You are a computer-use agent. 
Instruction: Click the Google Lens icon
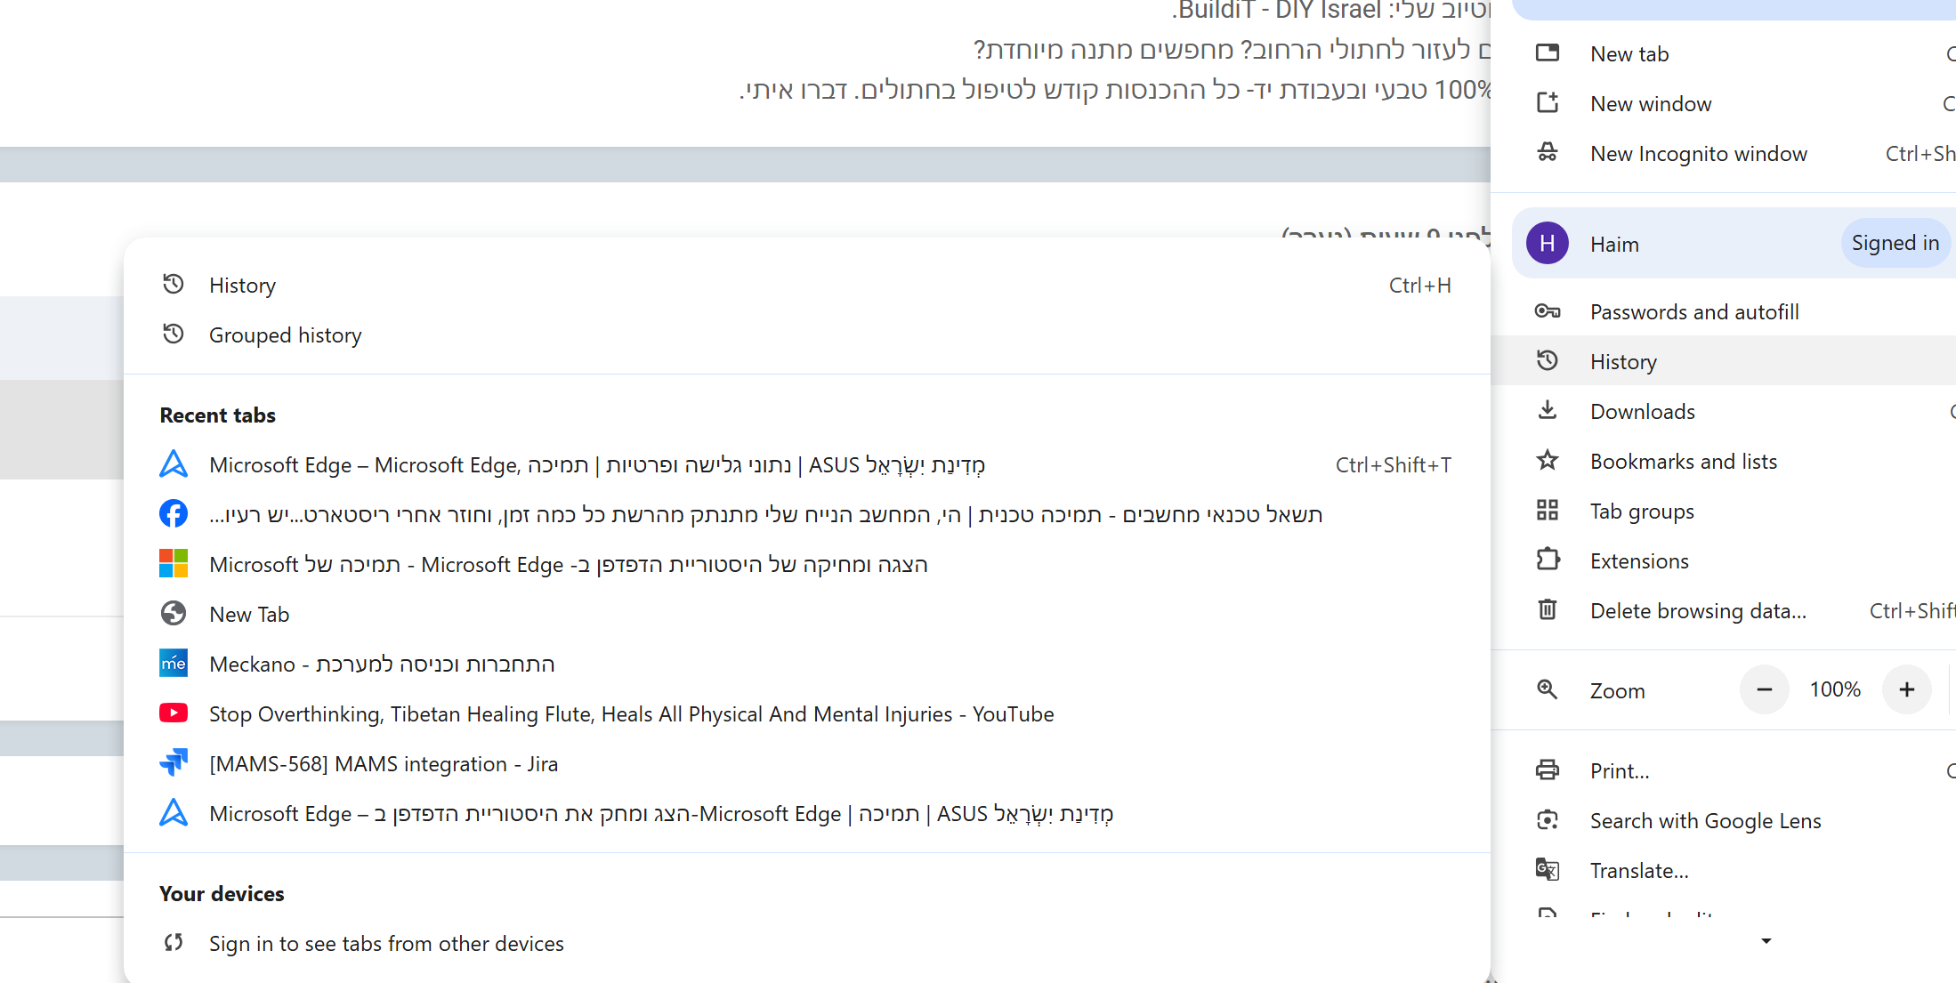point(1548,820)
